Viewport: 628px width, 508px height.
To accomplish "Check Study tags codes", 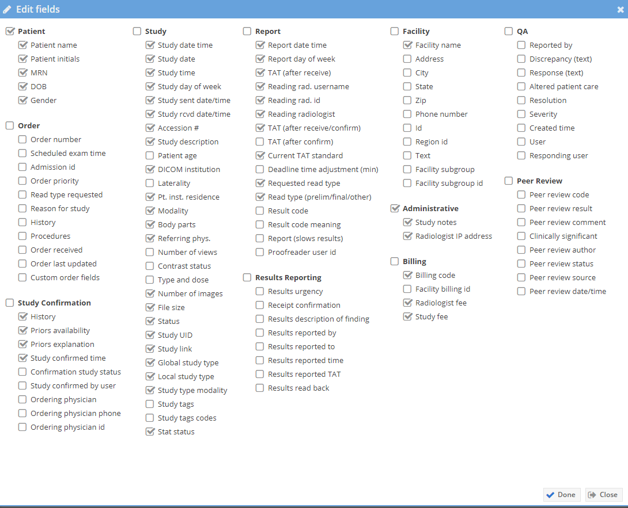I will [150, 418].
